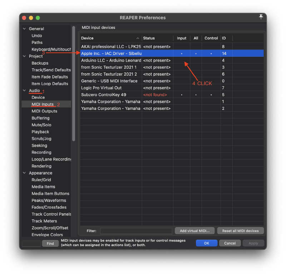This screenshot has height=275, width=286.
Task: Collapse the Appearance section chevron
Action: pos(24,173)
